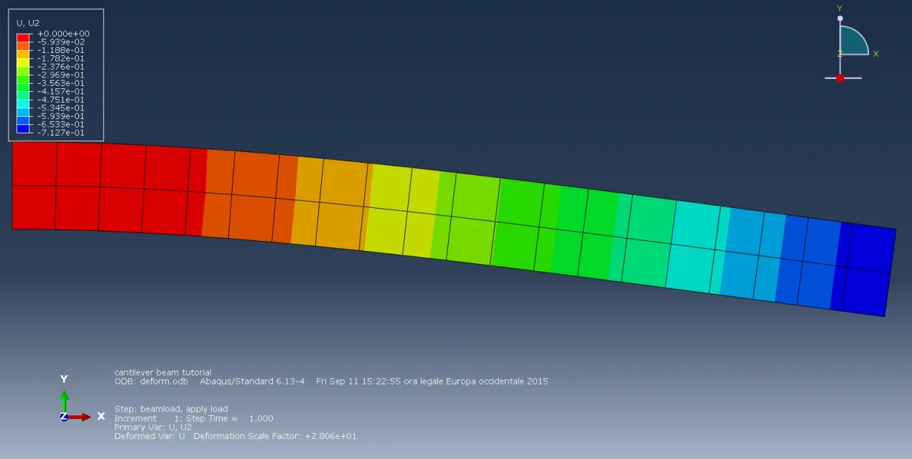Click the 'Step: beamload, apply load' text
Viewport: 912px width, 459px height.
click(x=171, y=409)
